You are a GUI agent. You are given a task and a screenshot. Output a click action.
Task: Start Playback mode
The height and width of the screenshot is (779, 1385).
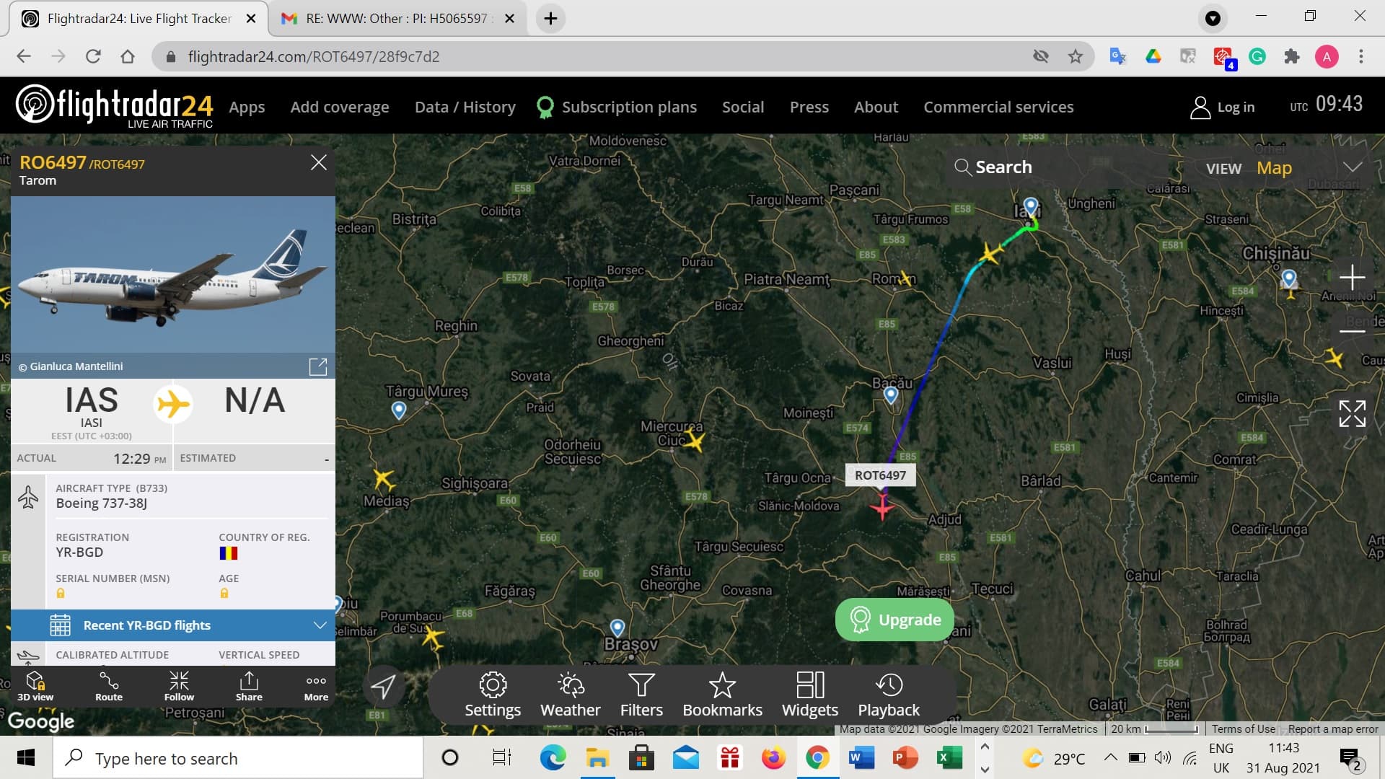pyautogui.click(x=889, y=695)
